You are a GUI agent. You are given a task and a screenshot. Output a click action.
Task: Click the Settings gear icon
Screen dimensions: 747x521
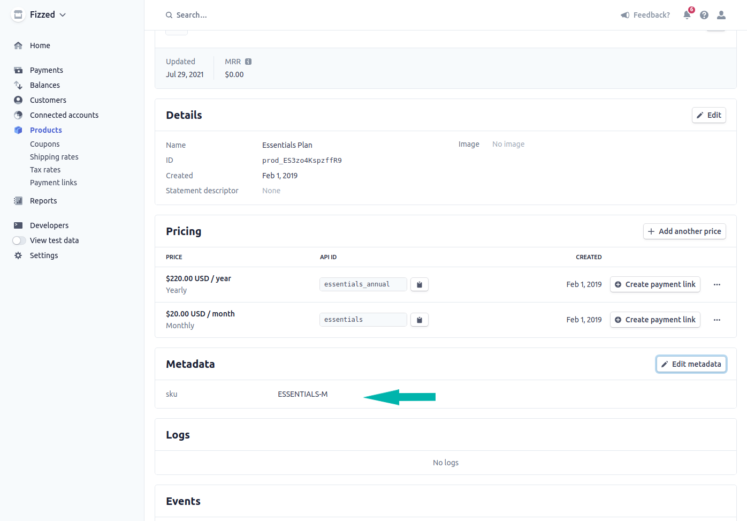[18, 255]
